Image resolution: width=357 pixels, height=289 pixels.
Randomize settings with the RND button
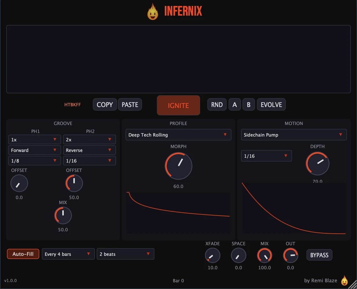[x=217, y=105]
